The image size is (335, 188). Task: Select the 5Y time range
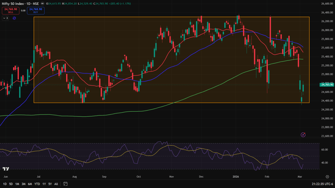50,184
